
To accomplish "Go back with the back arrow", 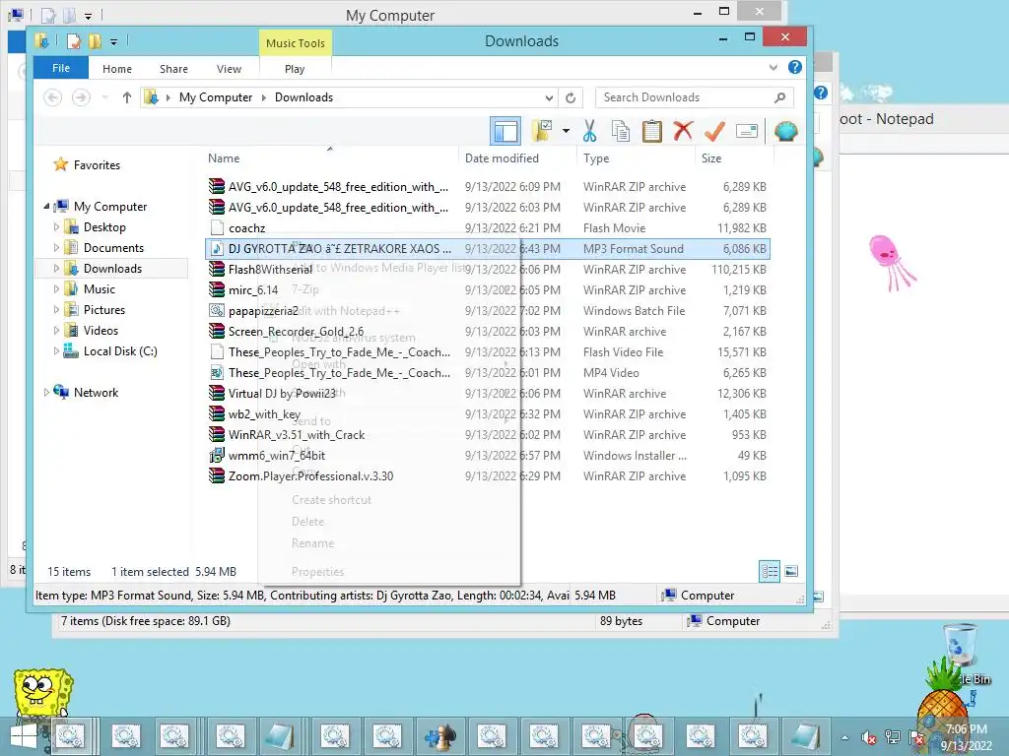I will [53, 97].
